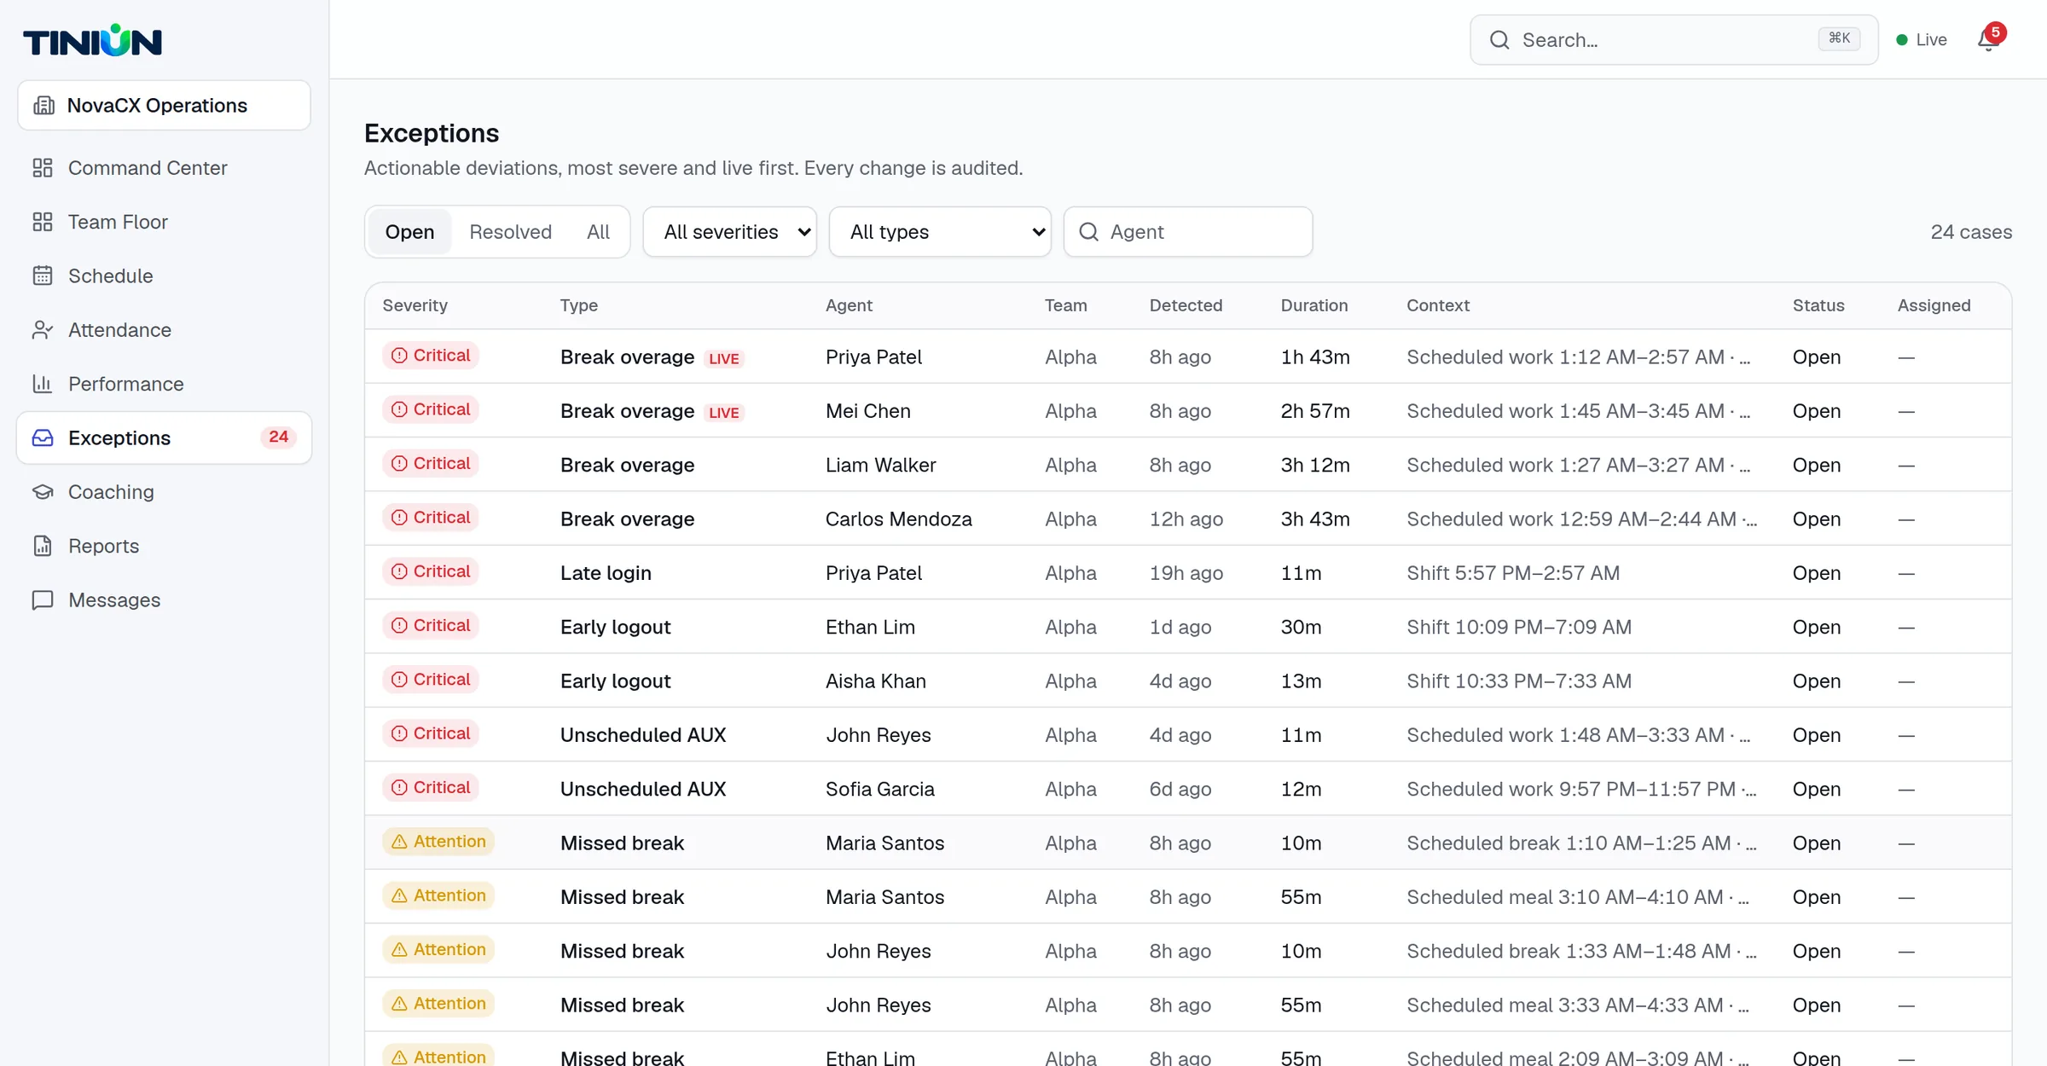Sort by the Severity column header
The width and height of the screenshot is (2047, 1066).
tap(415, 305)
